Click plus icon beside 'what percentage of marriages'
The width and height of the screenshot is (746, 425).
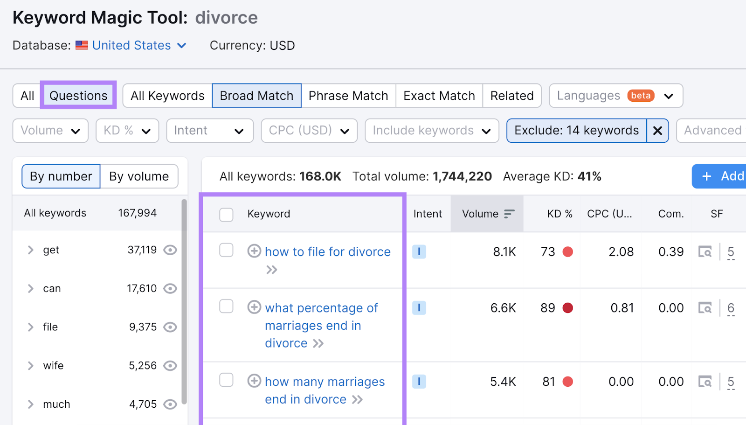coord(254,307)
